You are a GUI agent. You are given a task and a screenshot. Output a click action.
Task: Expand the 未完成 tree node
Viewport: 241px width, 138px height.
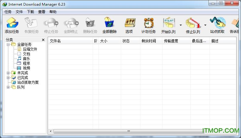tap(8, 73)
